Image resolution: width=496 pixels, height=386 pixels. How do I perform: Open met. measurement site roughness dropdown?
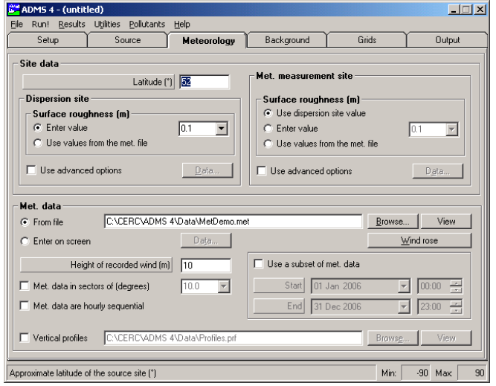pos(451,129)
